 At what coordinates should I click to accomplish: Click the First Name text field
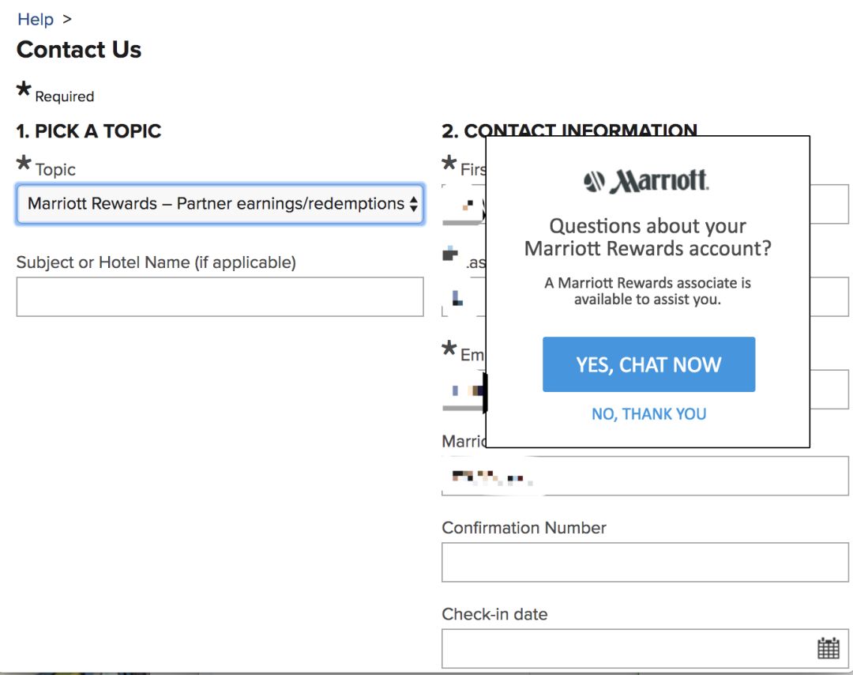click(x=829, y=204)
